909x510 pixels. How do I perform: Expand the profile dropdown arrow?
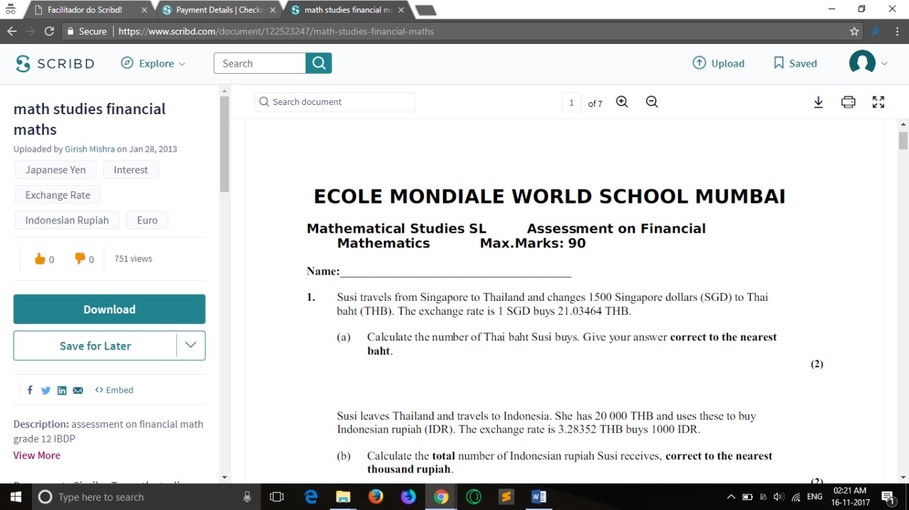click(884, 63)
